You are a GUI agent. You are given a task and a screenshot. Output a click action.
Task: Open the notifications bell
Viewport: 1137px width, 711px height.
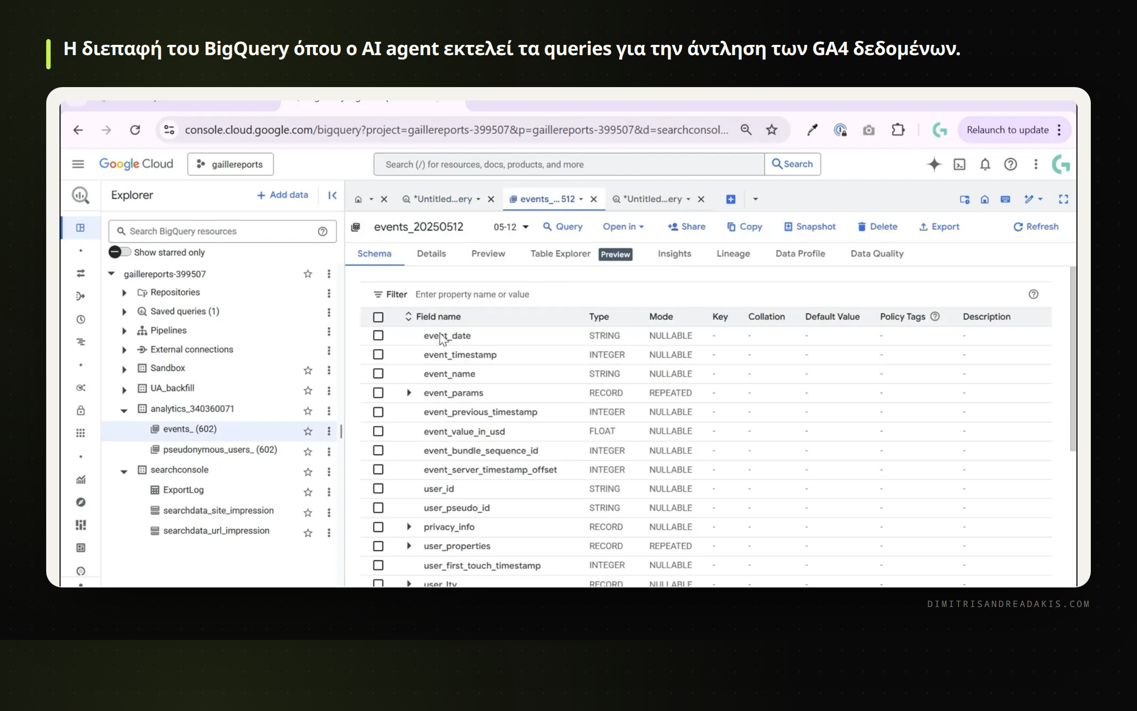985,164
